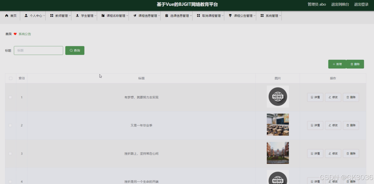
Task: Open the 学生管理 menu label
Action: click(x=87, y=16)
